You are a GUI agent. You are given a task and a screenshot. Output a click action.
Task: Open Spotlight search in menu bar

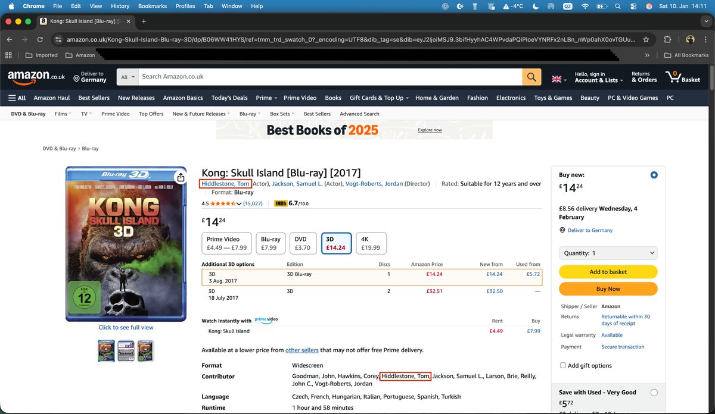click(x=618, y=6)
